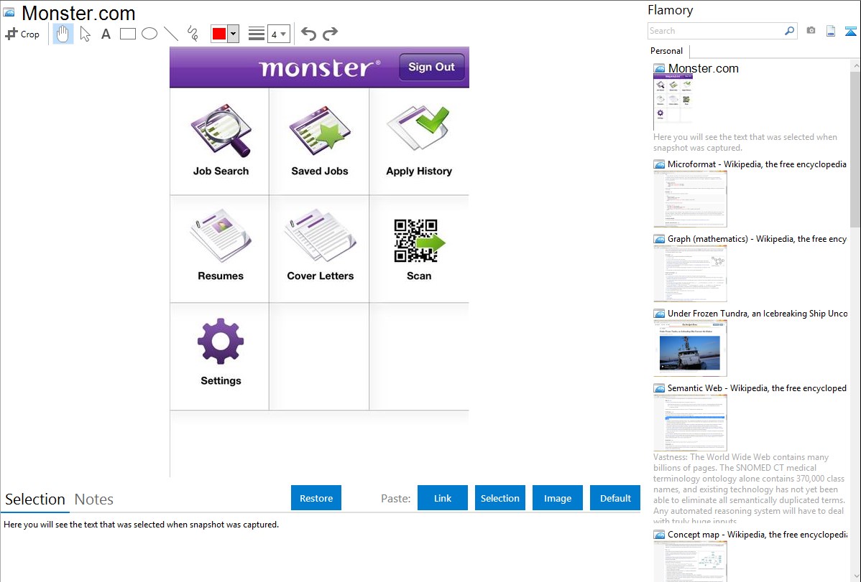
Task: Open the Cover Letters tile
Action: tap(320, 248)
